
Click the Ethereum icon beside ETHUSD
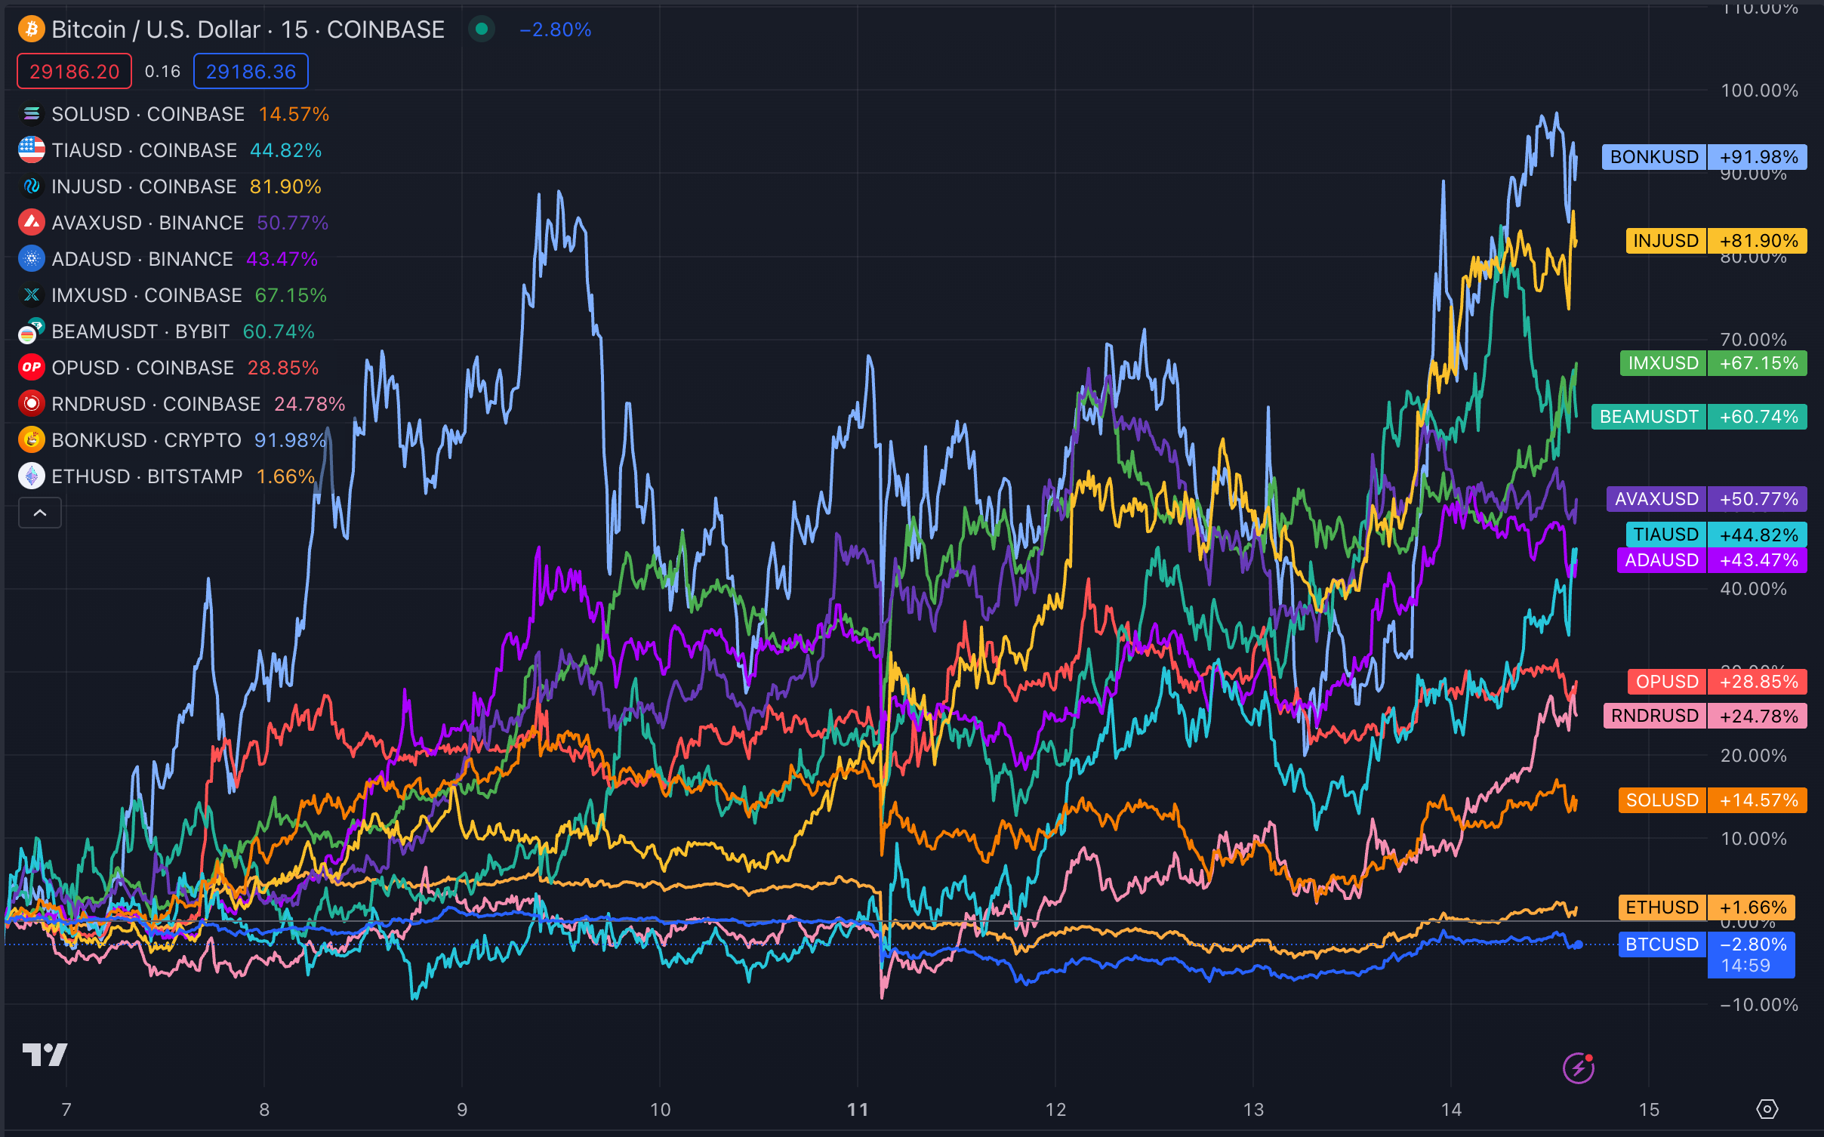pos(32,476)
